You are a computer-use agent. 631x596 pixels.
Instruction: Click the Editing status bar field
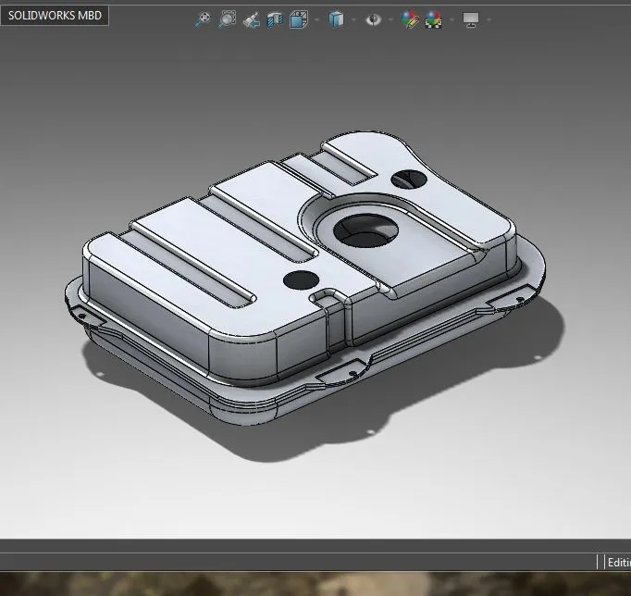click(x=617, y=562)
